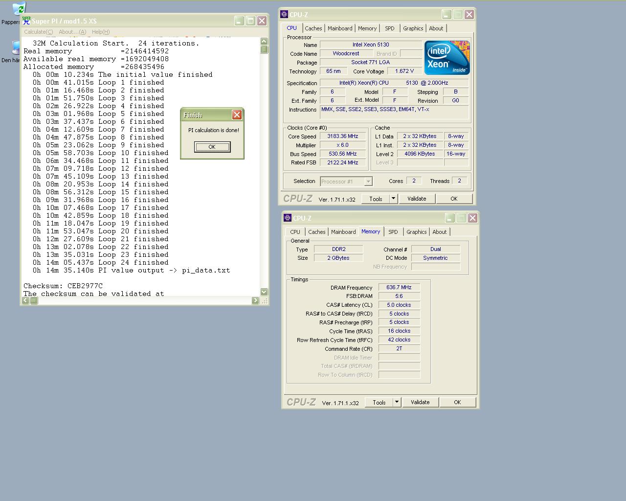This screenshot has height=501, width=626.
Task: Switch to CPU tab in Memory CPU-Z window
Action: 295,232
